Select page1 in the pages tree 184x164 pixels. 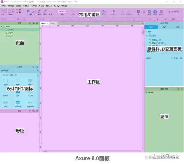click(11, 30)
